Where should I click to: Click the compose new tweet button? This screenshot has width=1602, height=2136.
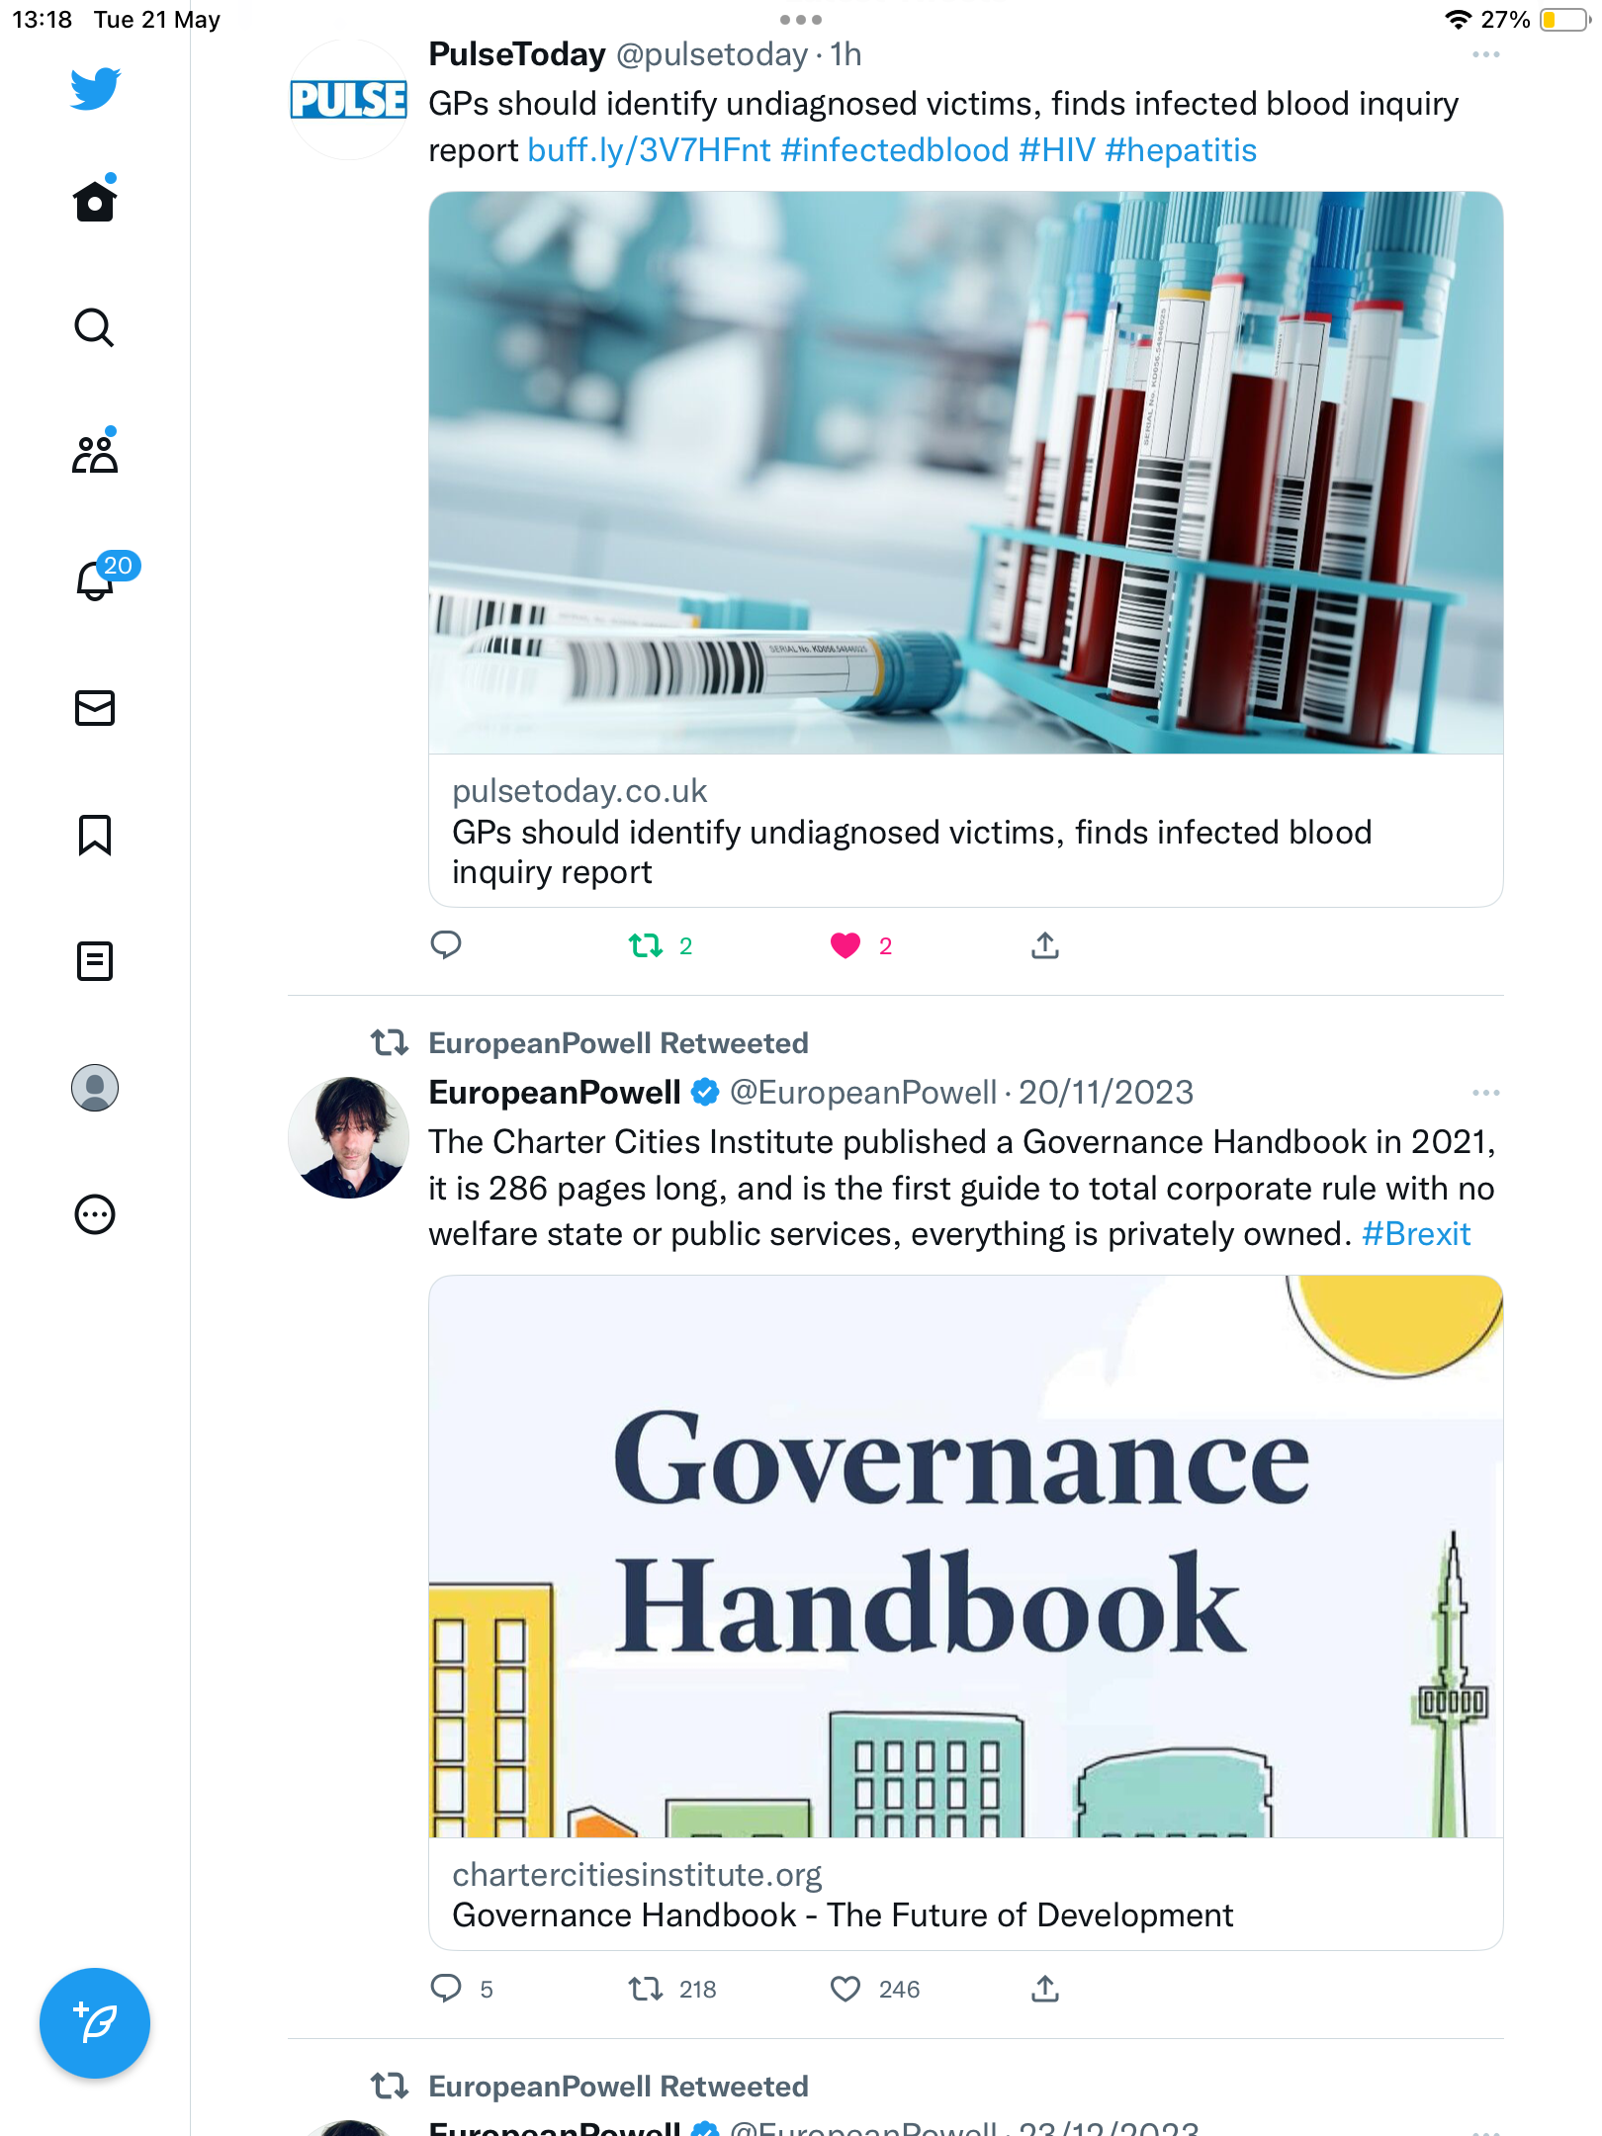pos(95,2023)
